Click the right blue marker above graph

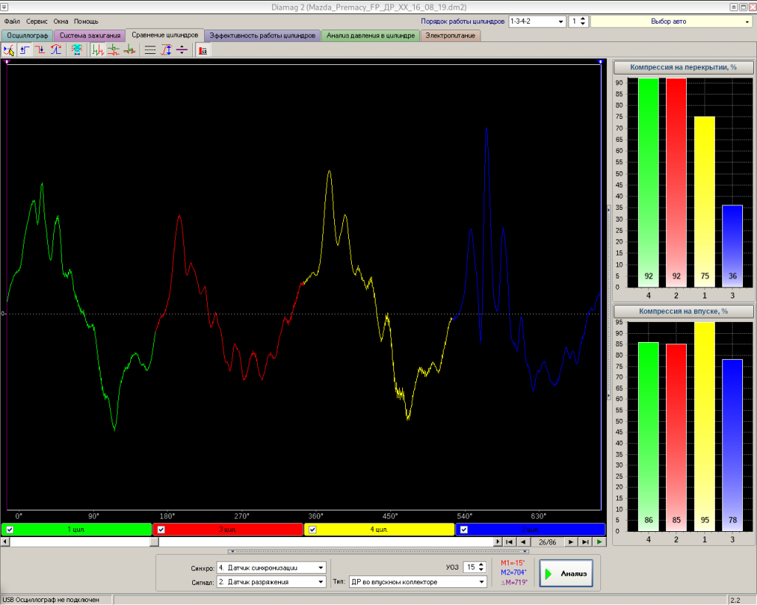(600, 61)
